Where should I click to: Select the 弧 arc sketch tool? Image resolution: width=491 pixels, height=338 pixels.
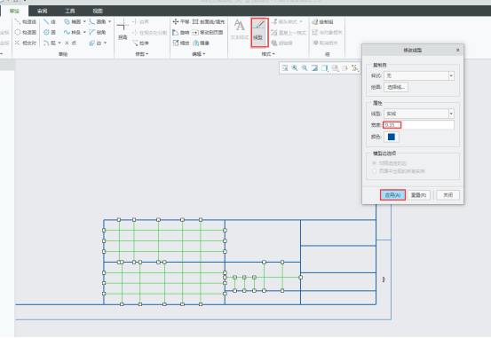[50, 43]
